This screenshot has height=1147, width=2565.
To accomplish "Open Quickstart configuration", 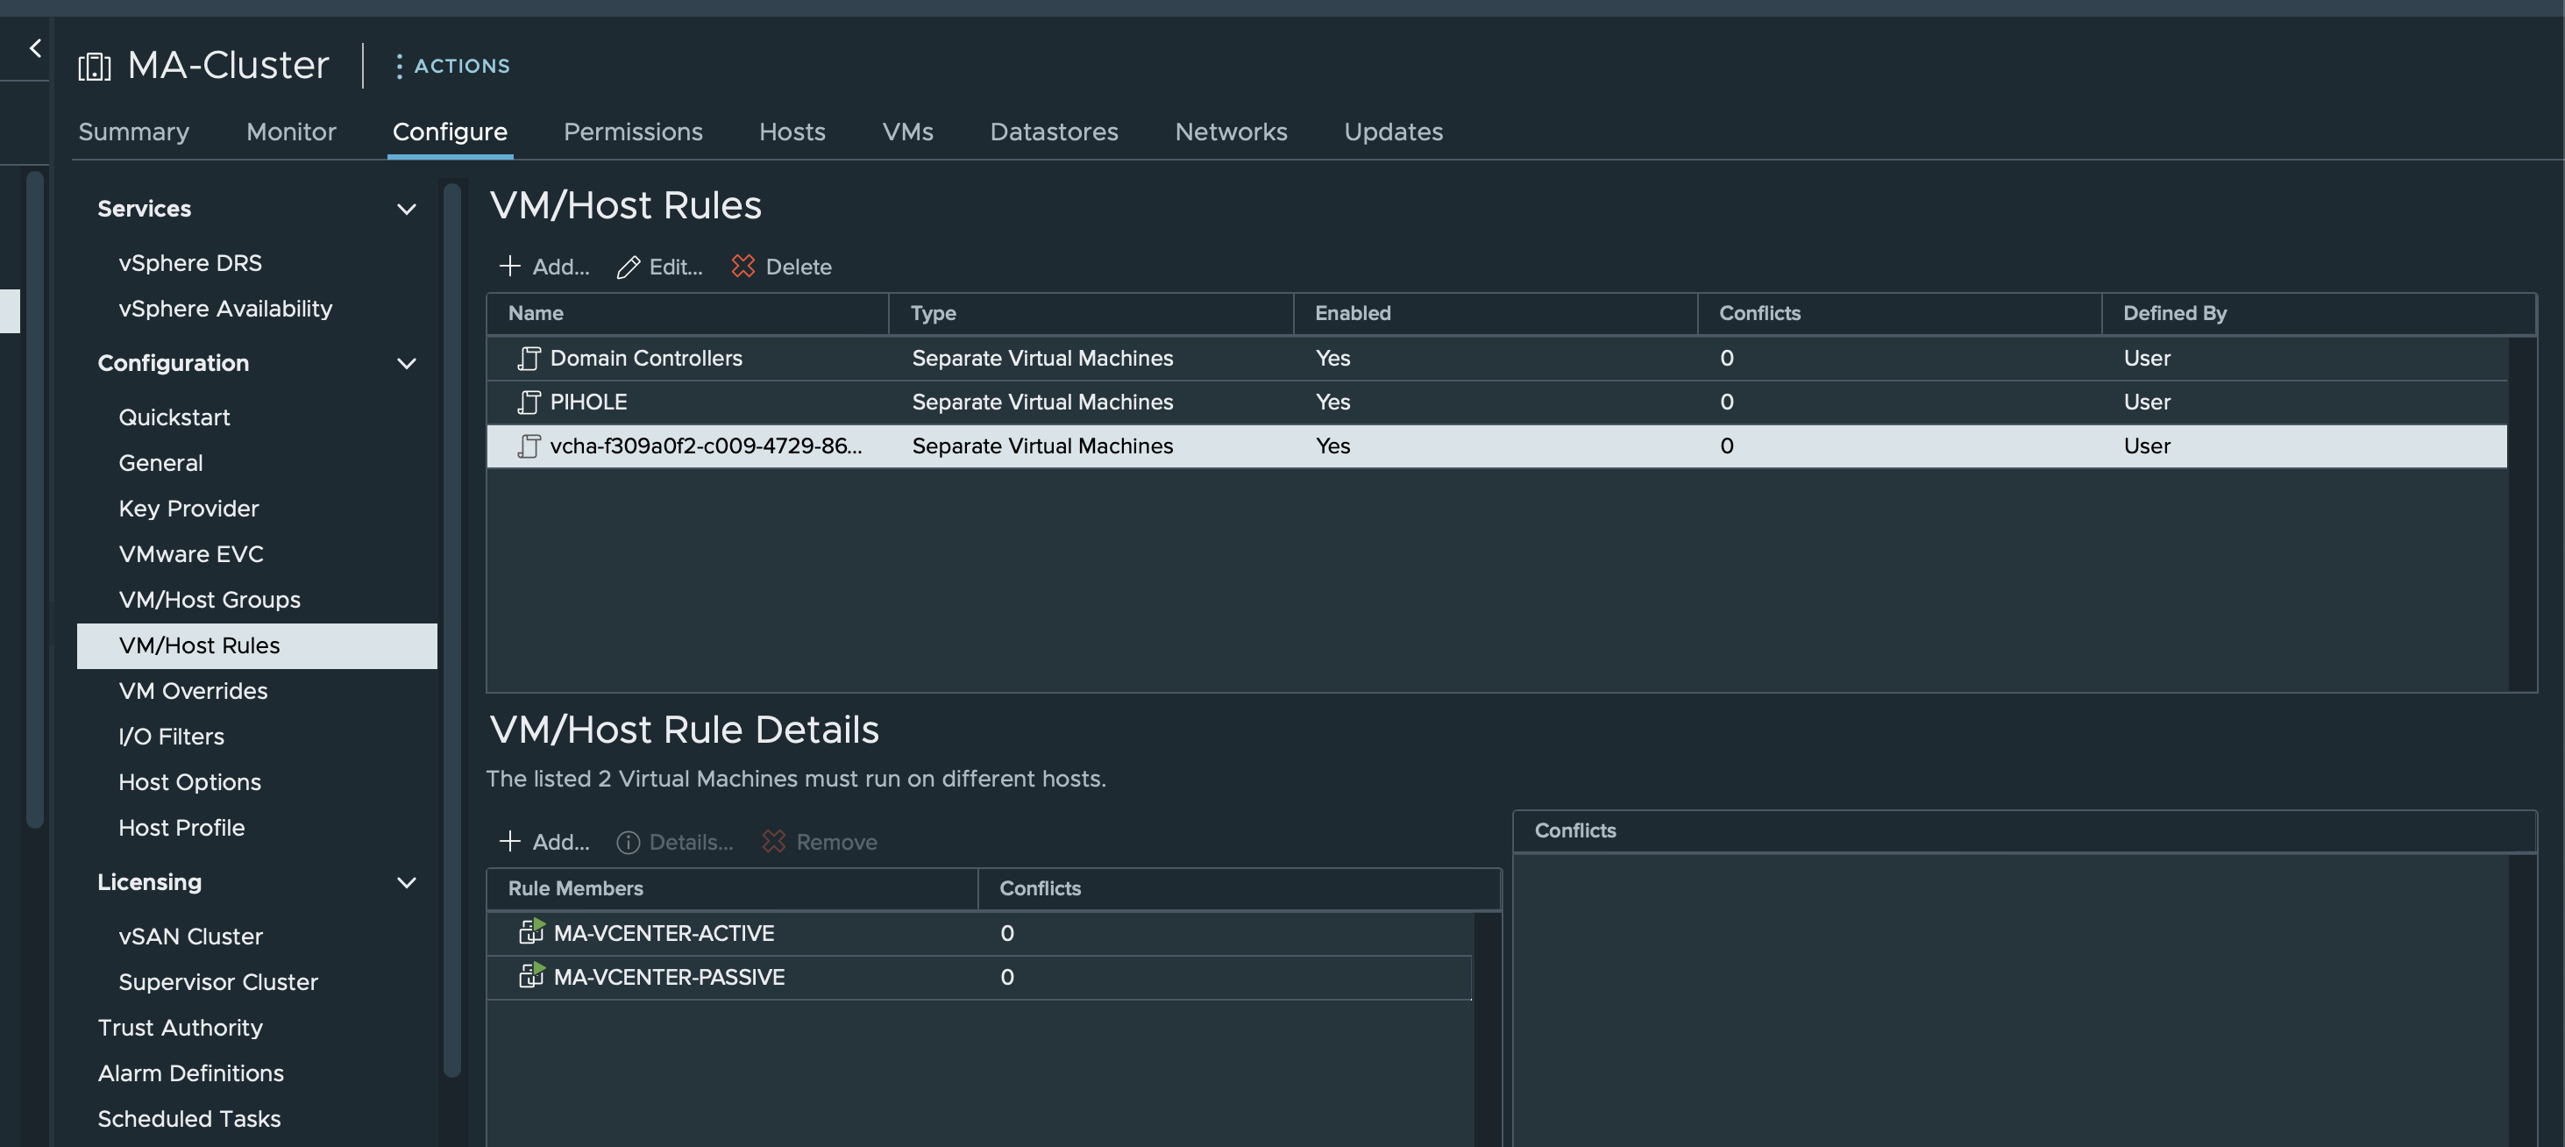I will point(174,417).
